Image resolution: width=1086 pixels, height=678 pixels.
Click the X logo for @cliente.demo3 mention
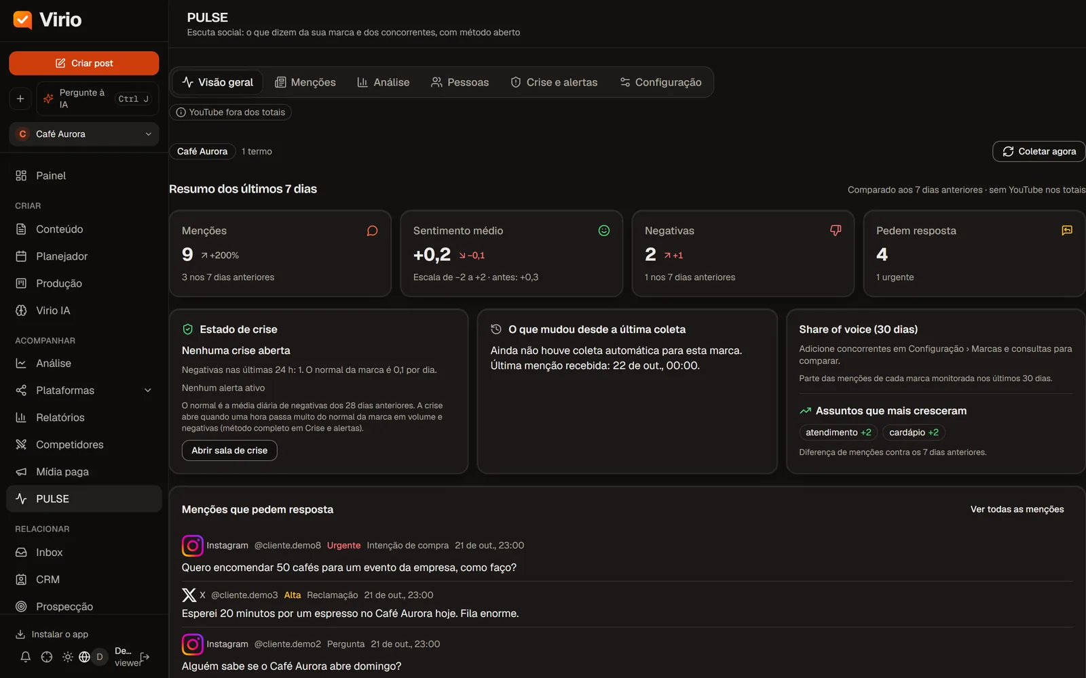(x=189, y=595)
